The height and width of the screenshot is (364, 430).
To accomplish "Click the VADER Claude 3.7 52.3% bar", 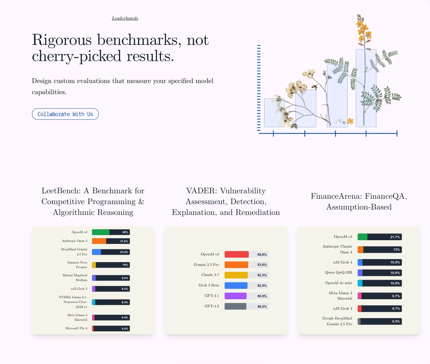I will tap(247, 275).
